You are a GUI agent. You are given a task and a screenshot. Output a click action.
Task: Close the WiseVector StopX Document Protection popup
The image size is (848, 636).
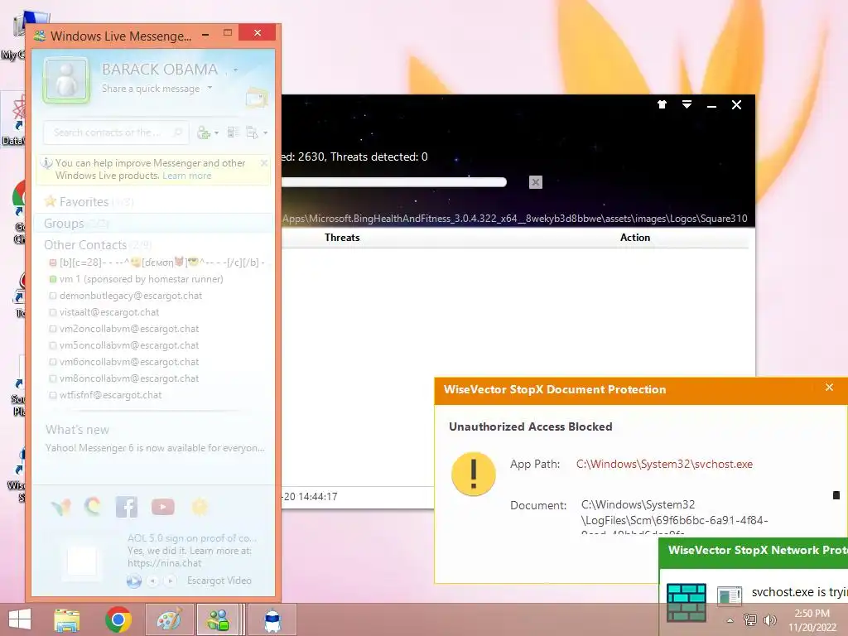(x=829, y=388)
